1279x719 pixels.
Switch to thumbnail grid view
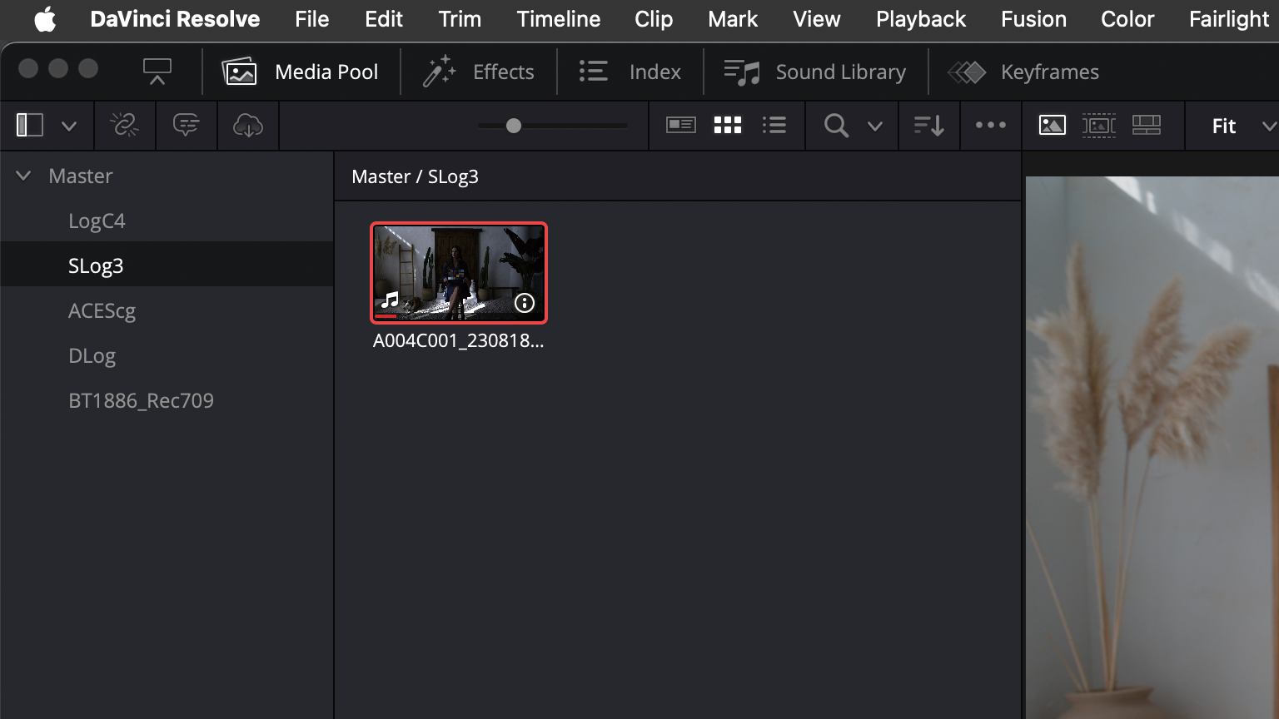(x=728, y=125)
